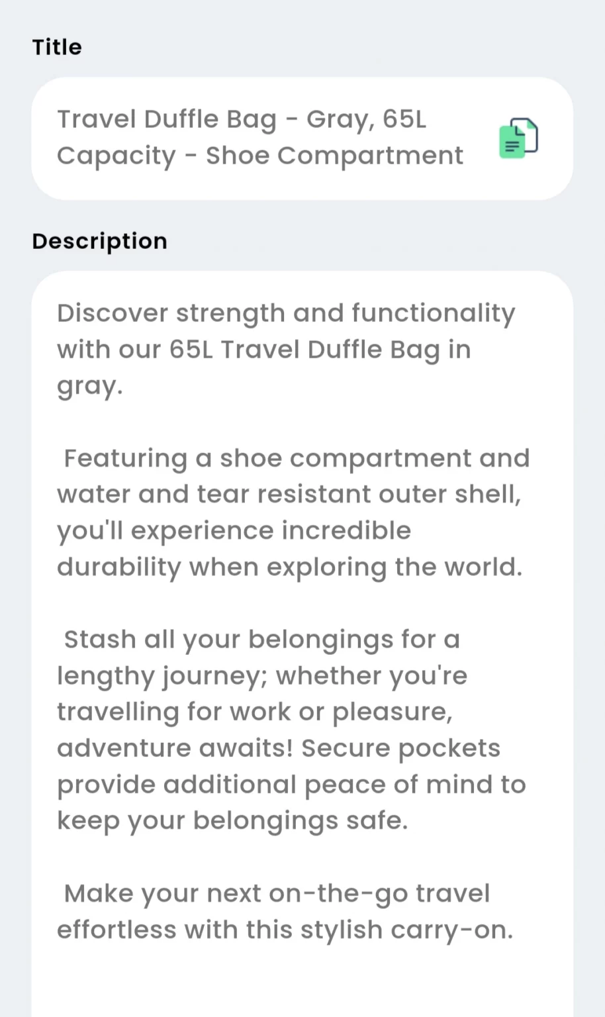The height and width of the screenshot is (1017, 605).
Task: Click the line "you'll experience incredible"
Action: 234,531
